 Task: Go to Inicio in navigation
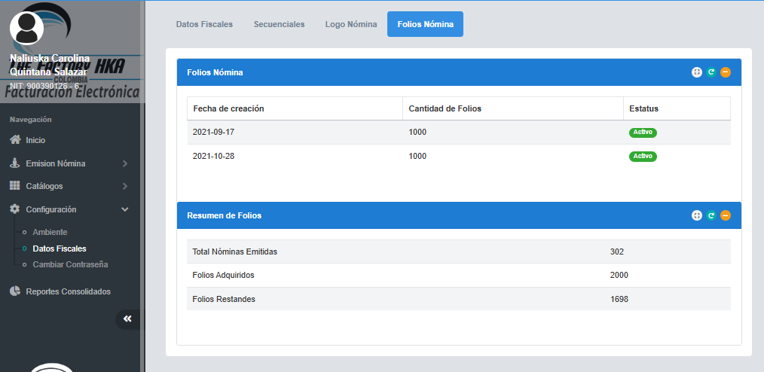click(35, 140)
